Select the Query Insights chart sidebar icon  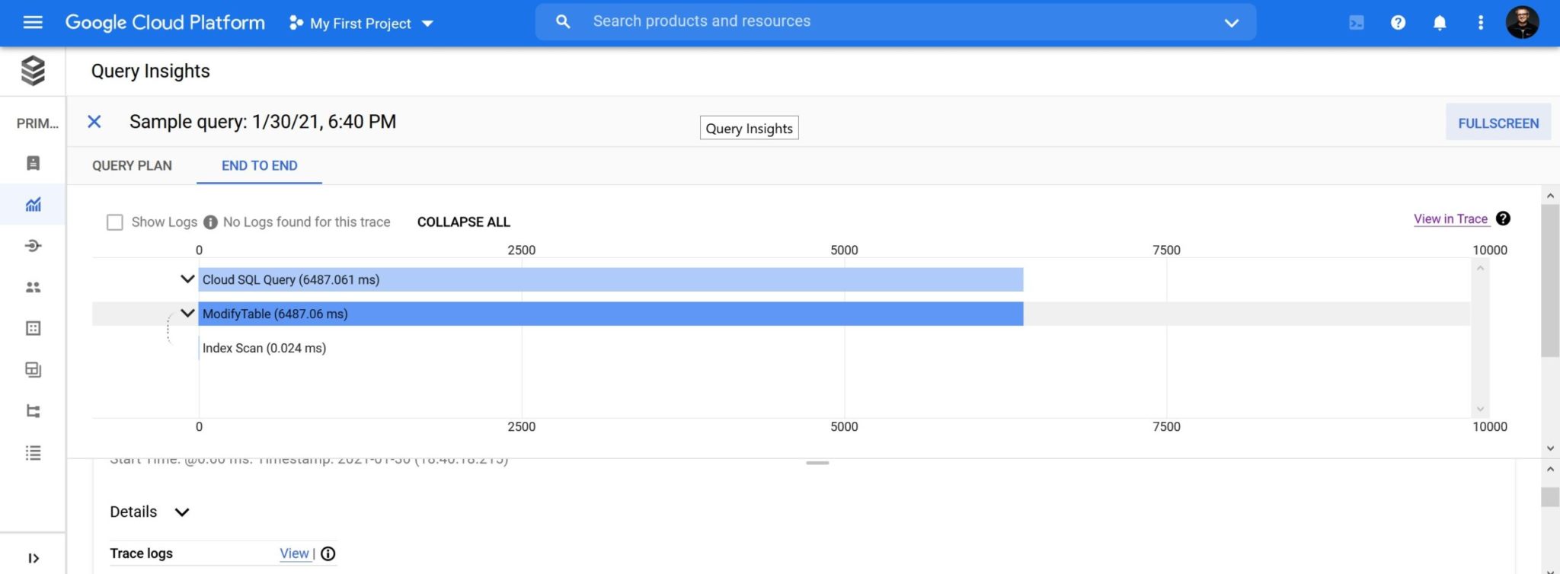pyautogui.click(x=33, y=204)
